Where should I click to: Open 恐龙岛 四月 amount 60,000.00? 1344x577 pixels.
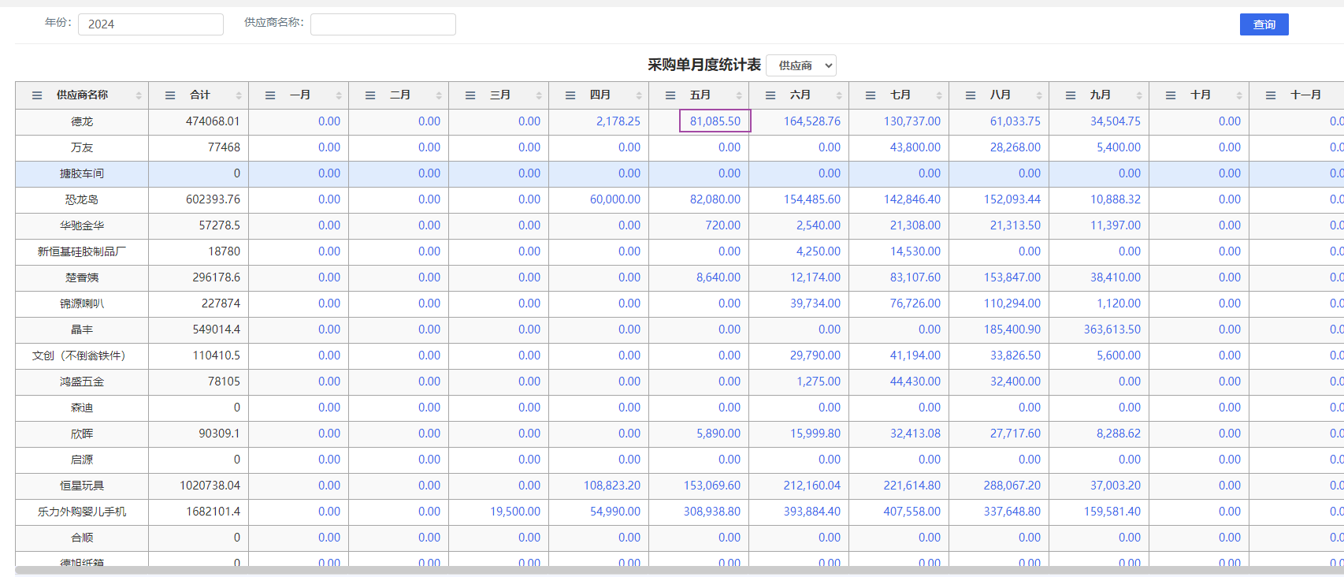click(x=615, y=199)
